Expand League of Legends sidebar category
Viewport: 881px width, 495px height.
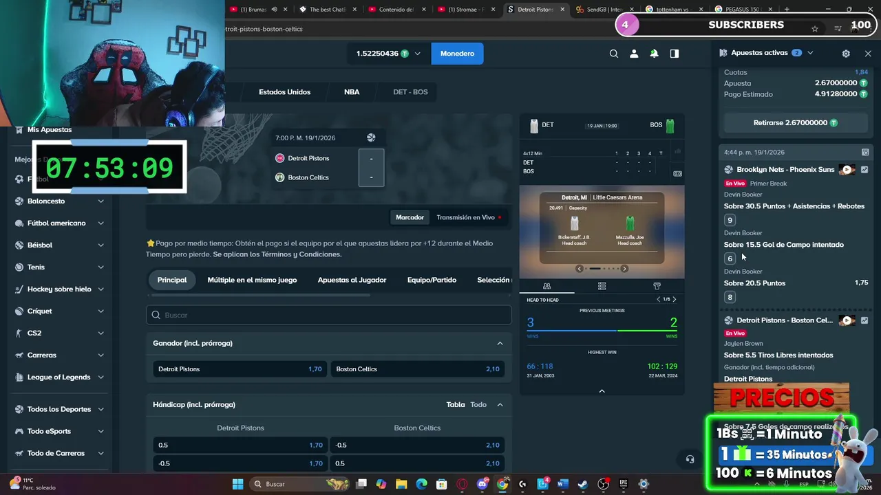coord(100,377)
